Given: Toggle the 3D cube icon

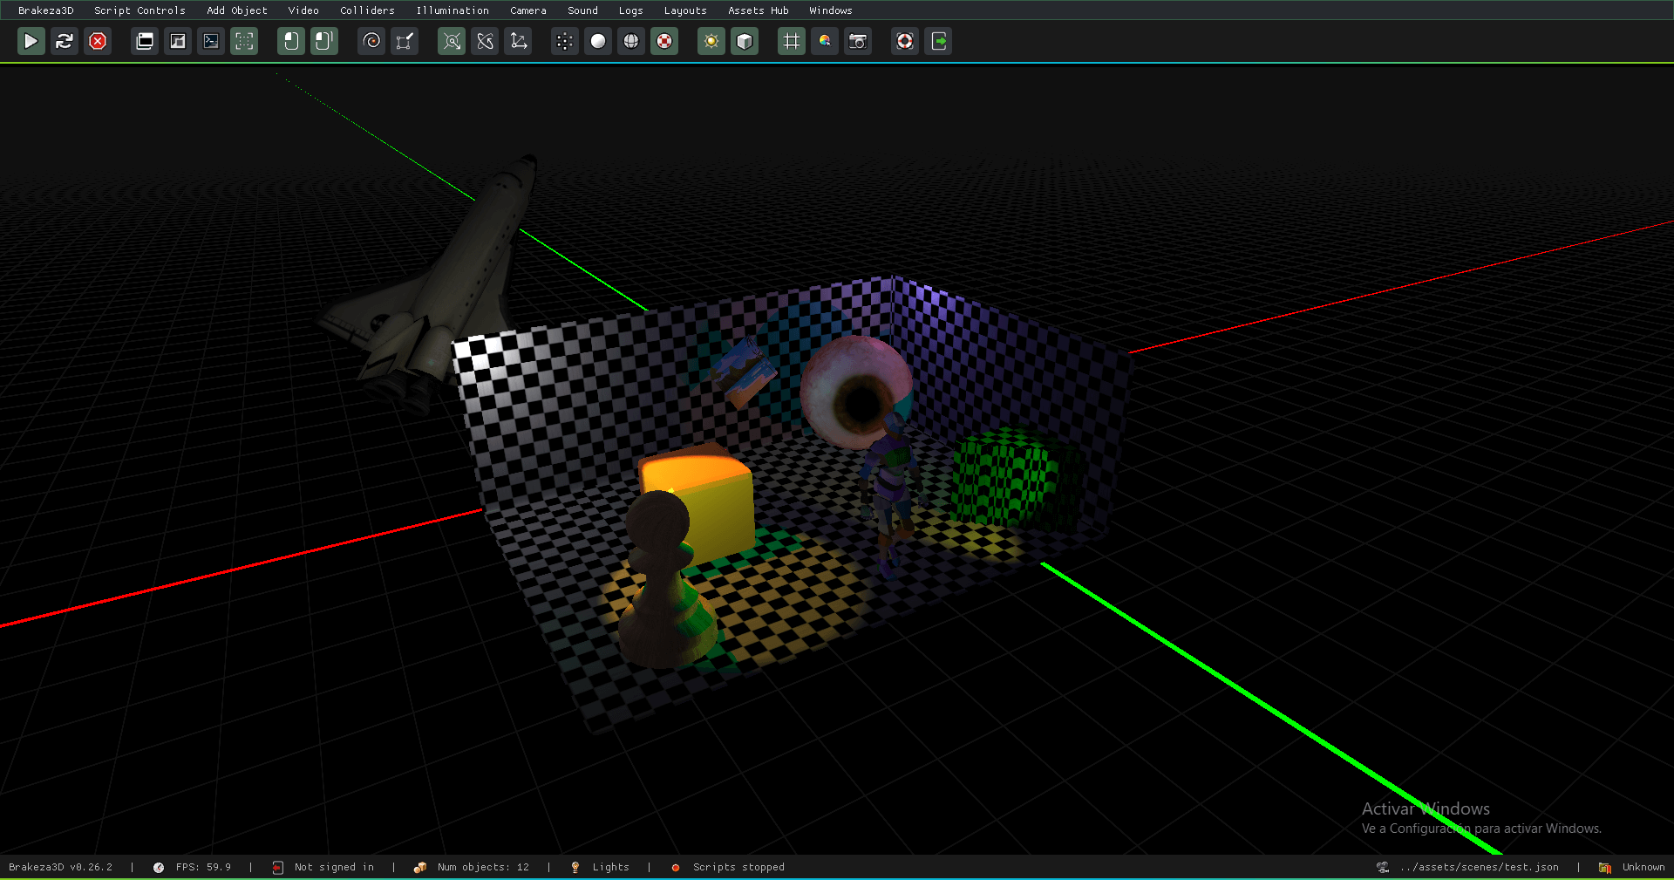Looking at the screenshot, I should [x=745, y=41].
